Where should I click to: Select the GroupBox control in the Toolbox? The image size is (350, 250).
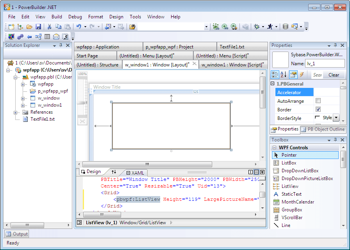click(292, 210)
